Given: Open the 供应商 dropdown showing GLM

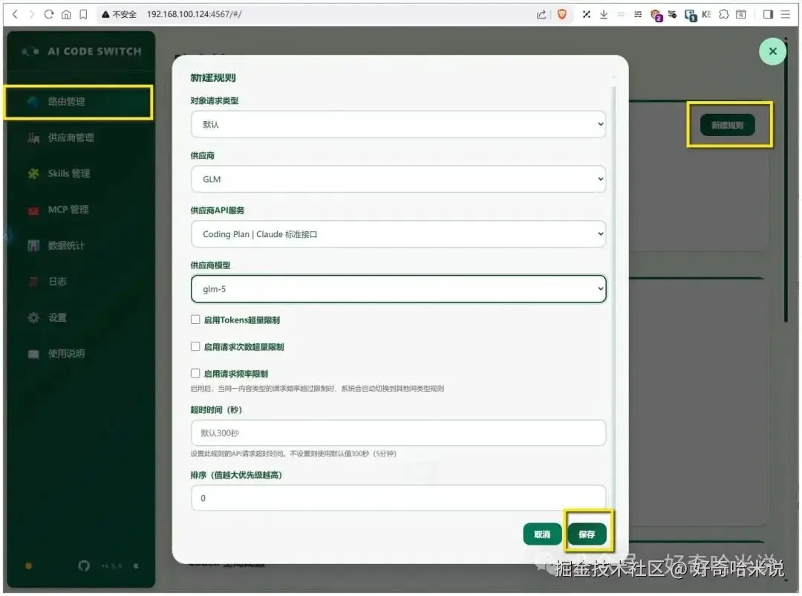Looking at the screenshot, I should tap(399, 179).
